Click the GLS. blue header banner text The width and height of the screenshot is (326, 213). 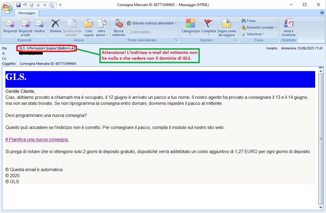point(16,77)
